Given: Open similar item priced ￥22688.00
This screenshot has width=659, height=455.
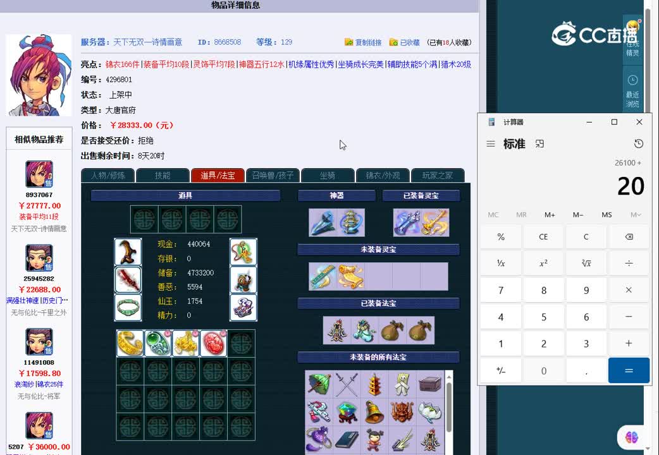Looking at the screenshot, I should point(39,289).
